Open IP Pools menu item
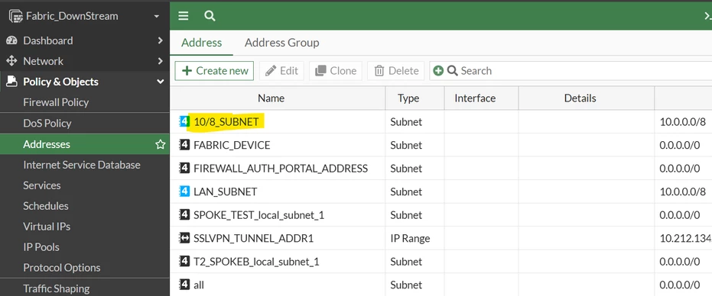 point(41,247)
